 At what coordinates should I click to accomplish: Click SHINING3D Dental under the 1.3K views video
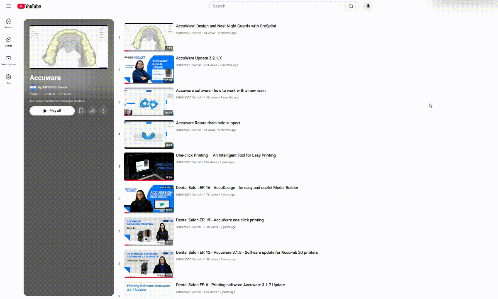click(x=188, y=227)
